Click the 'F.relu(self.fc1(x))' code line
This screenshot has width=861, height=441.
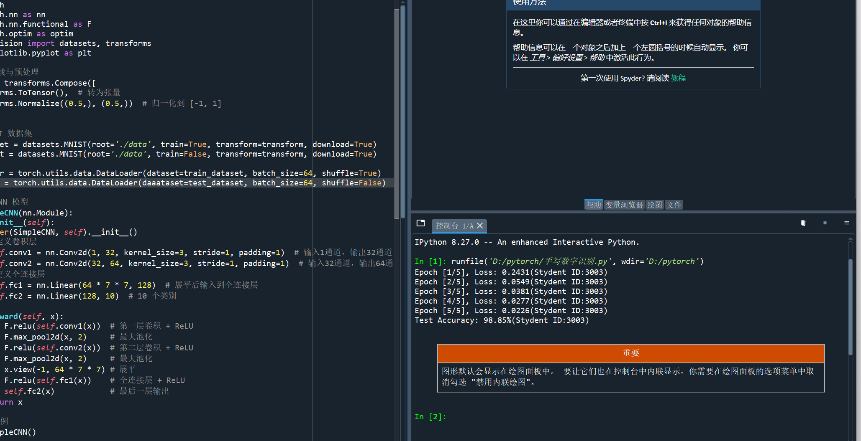[x=95, y=380]
